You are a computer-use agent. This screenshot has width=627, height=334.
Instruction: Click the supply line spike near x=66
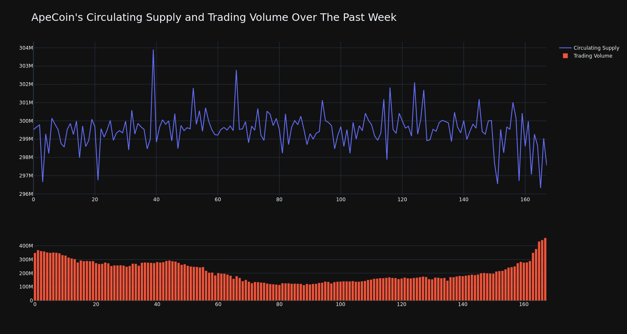[x=236, y=70]
